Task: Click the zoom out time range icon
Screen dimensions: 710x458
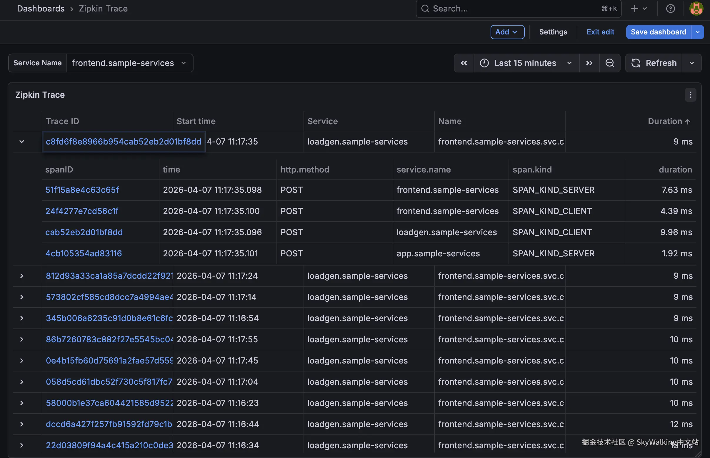Action: 609,63
